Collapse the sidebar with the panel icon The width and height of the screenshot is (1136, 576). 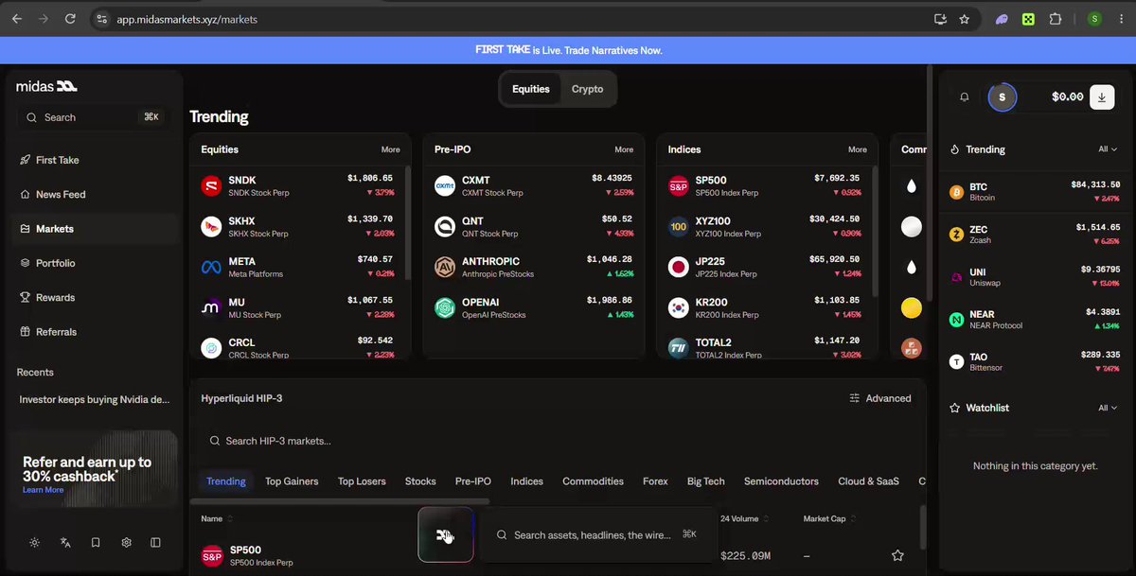point(156,543)
